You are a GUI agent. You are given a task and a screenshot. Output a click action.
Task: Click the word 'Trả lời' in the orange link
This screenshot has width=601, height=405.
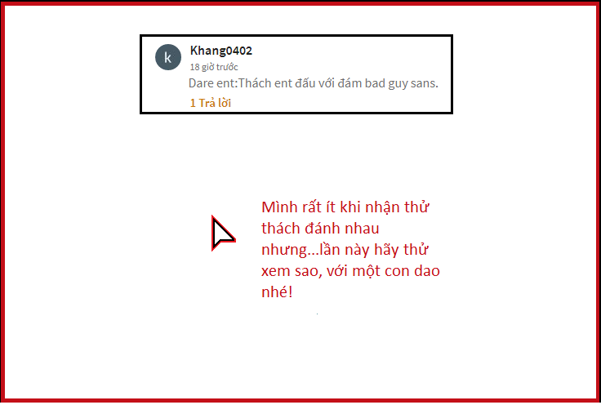coord(215,103)
